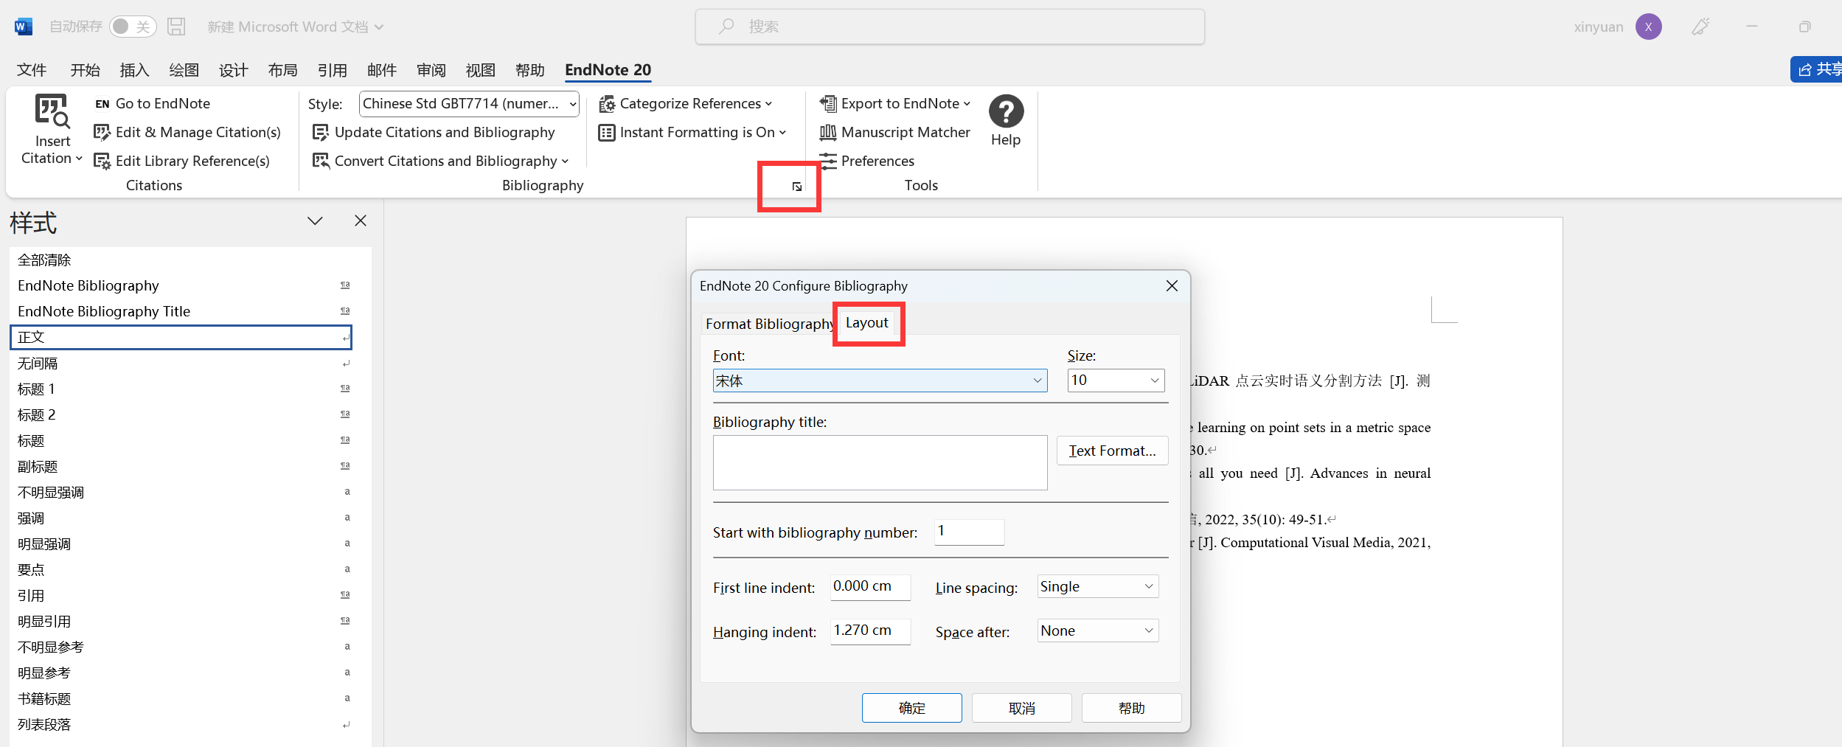Image resolution: width=1842 pixels, height=747 pixels.
Task: Click the First line indent field
Action: pos(870,587)
